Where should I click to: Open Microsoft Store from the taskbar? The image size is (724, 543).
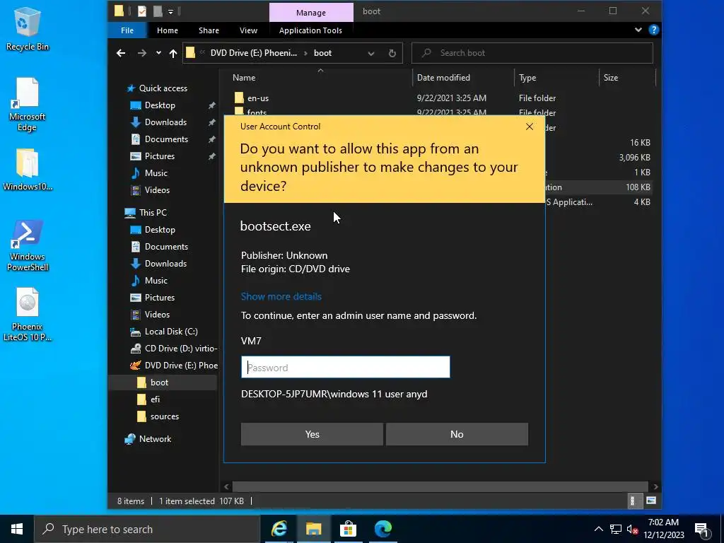pos(348,529)
